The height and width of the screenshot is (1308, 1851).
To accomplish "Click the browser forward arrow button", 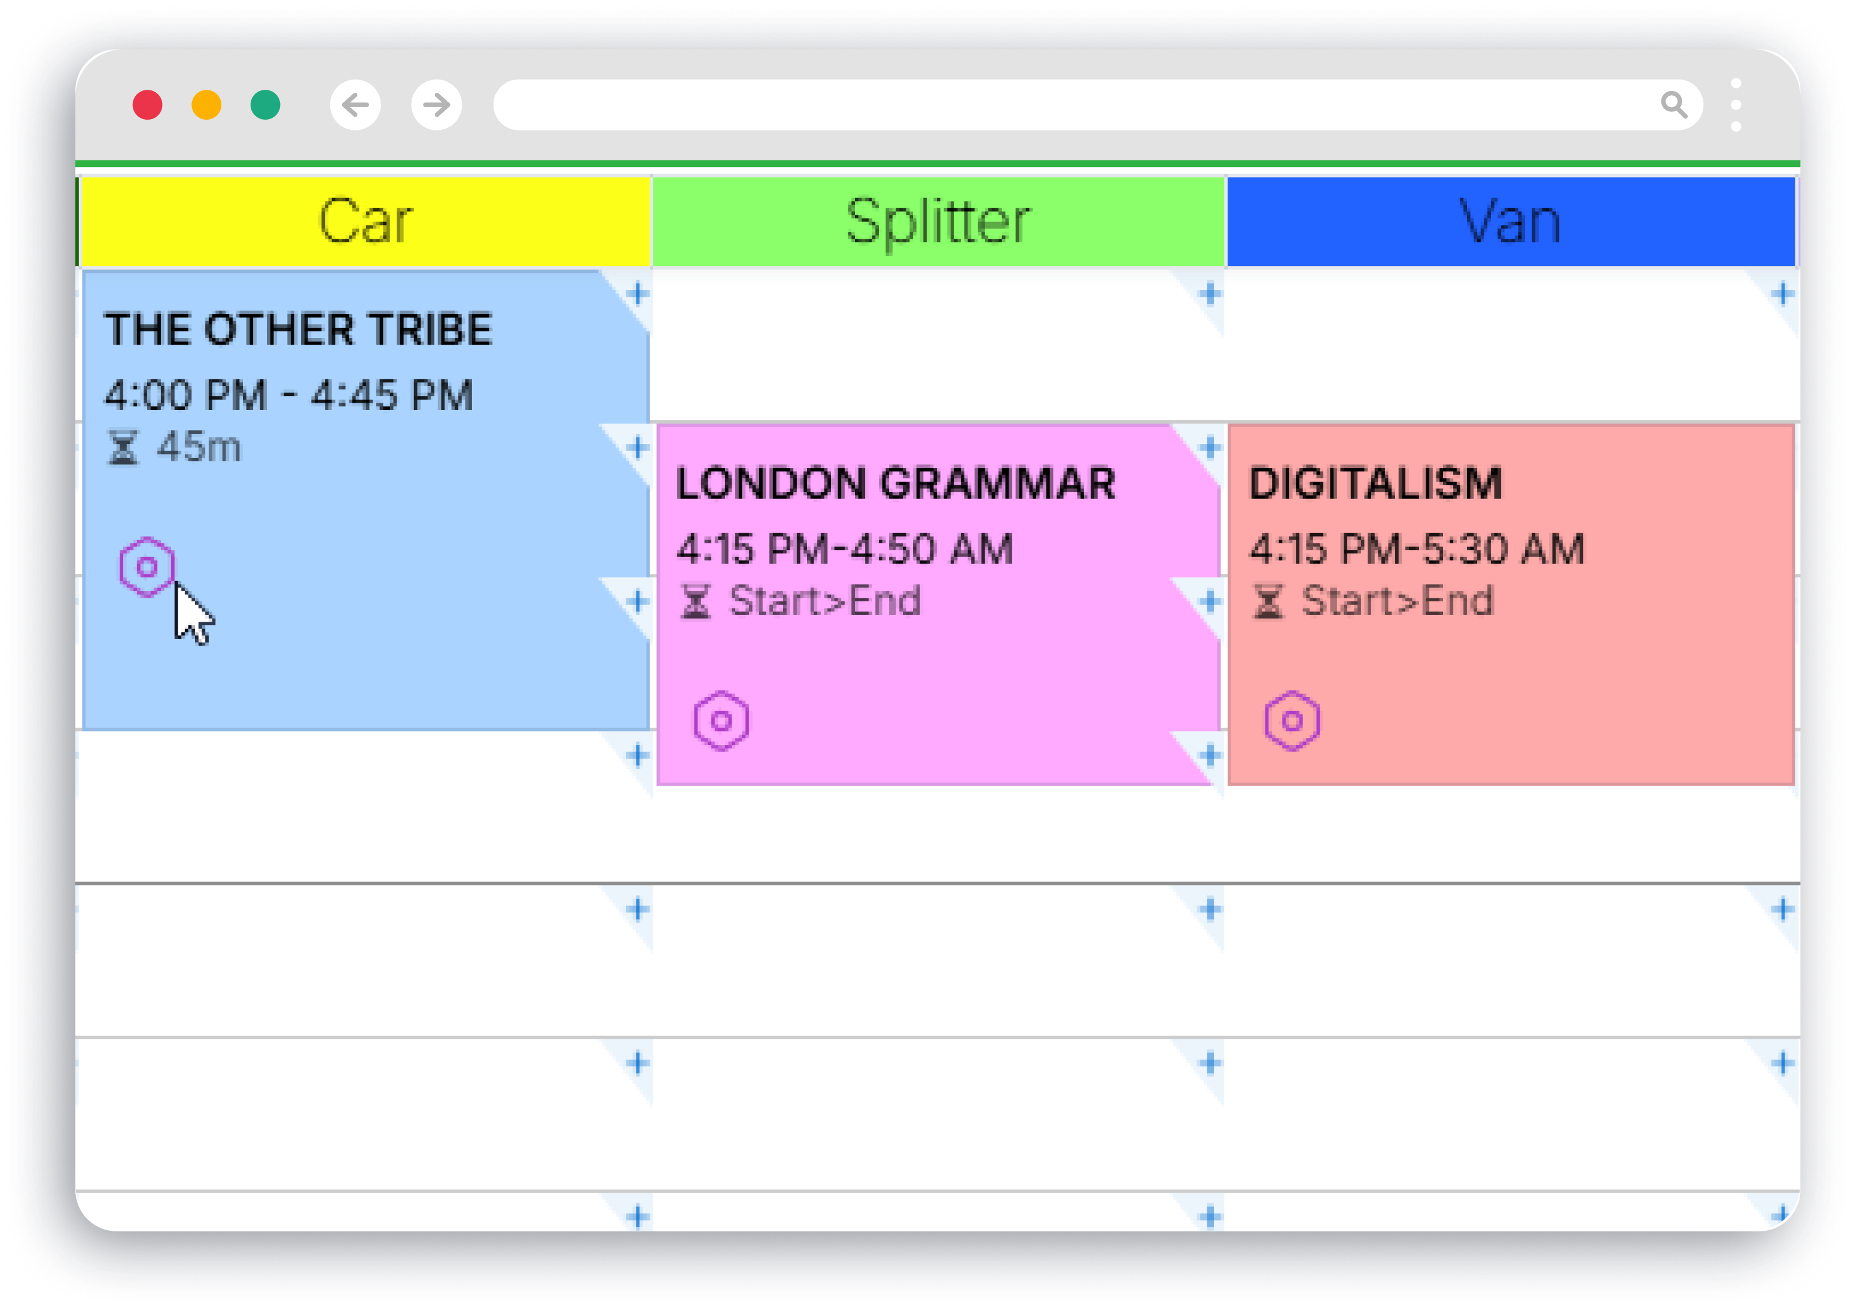I will tap(437, 105).
